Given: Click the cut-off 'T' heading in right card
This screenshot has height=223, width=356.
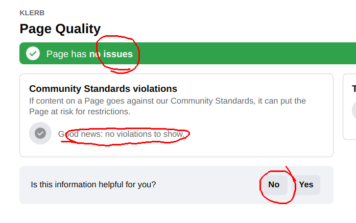Looking at the screenshot, I should click(x=354, y=89).
